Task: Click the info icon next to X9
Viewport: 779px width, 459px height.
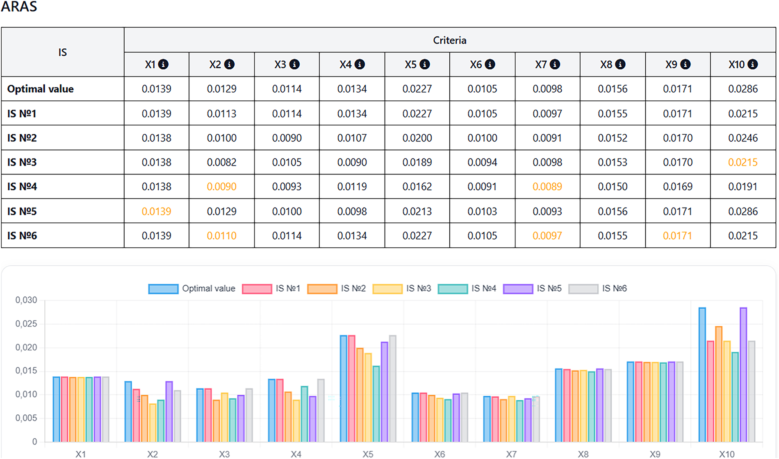Action: pyautogui.click(x=686, y=64)
